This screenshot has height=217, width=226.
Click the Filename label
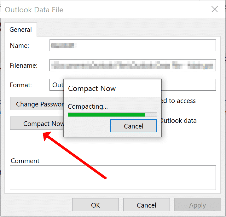(24, 66)
